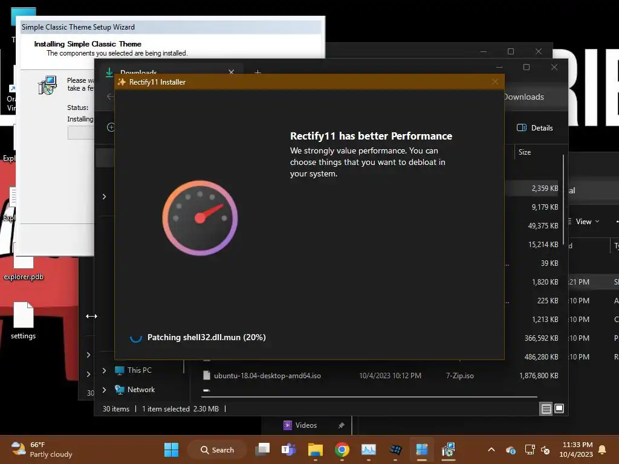Open the View dropdown in background Explorer
619x464 pixels.
tap(585, 222)
